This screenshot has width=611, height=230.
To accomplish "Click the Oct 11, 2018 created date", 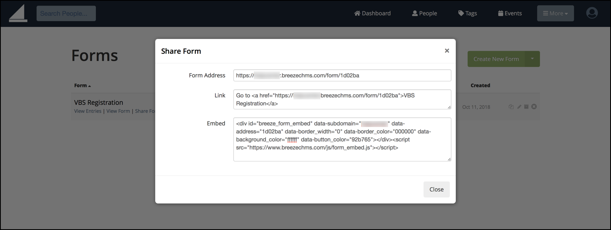I will click(x=476, y=107).
